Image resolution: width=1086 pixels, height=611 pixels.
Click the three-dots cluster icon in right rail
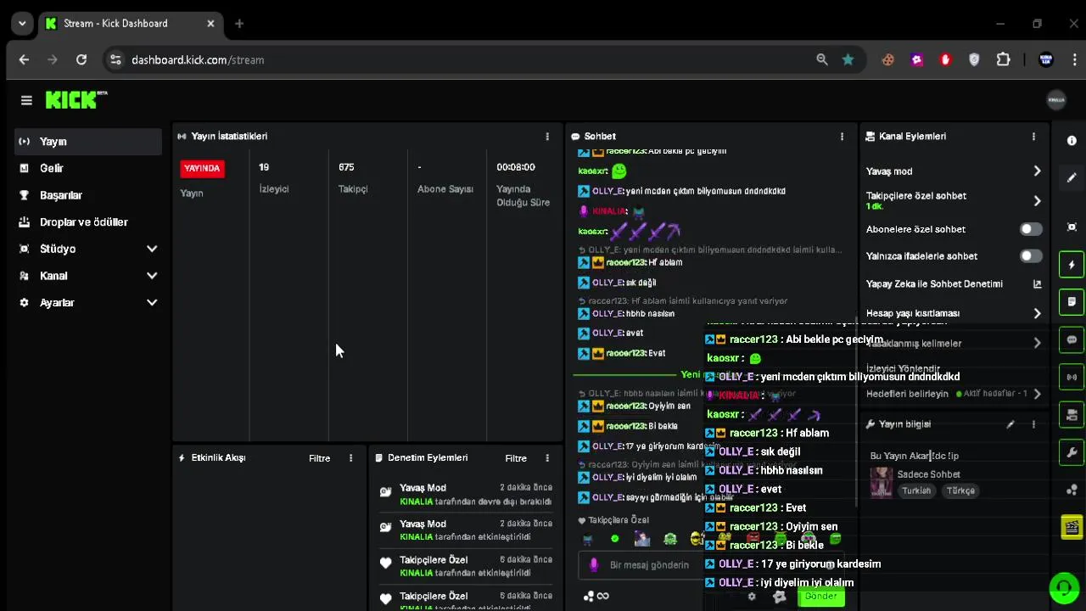[1072, 490]
